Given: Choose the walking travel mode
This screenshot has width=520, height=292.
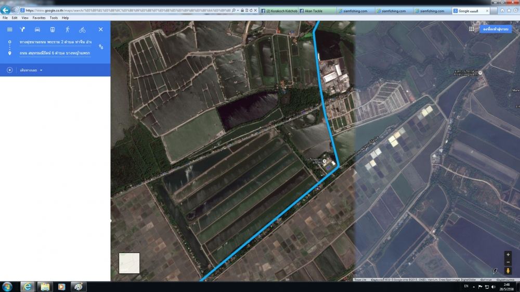Looking at the screenshot, I should pos(67,30).
